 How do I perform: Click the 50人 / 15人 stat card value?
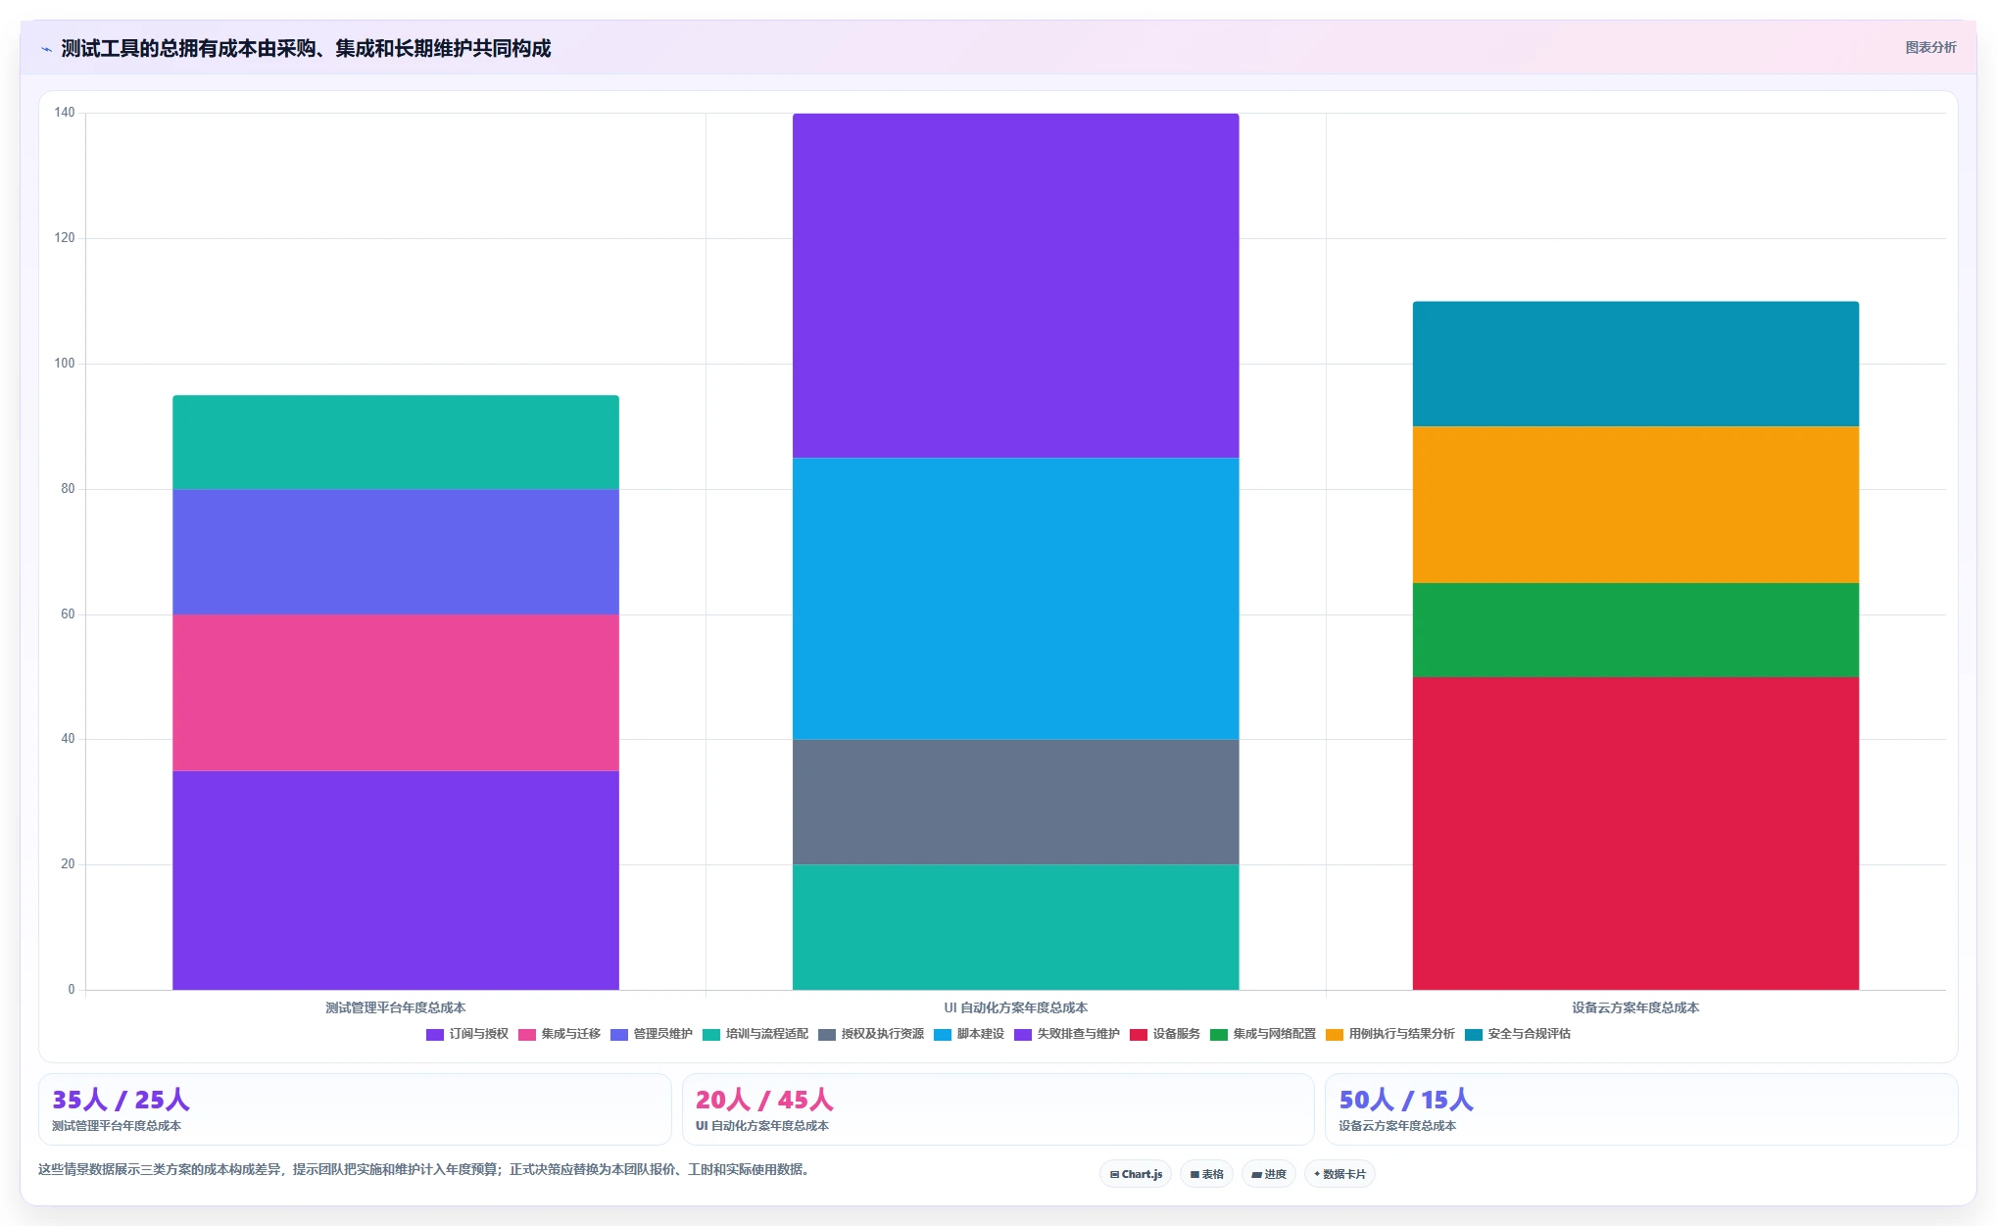[x=1406, y=1100]
